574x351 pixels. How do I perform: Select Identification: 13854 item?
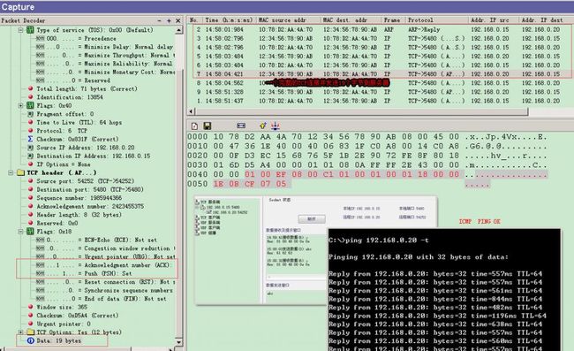[x=70, y=97]
